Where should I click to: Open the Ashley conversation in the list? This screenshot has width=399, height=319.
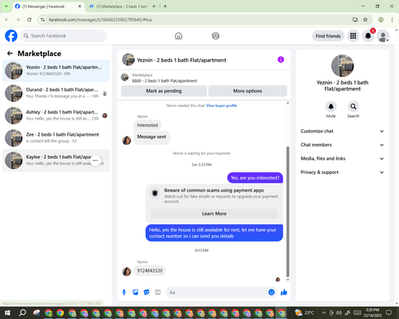tap(56, 116)
